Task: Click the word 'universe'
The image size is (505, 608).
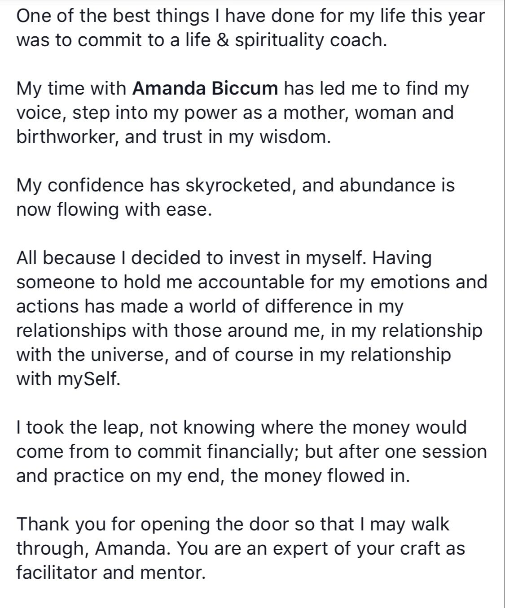Action: pyautogui.click(x=127, y=355)
